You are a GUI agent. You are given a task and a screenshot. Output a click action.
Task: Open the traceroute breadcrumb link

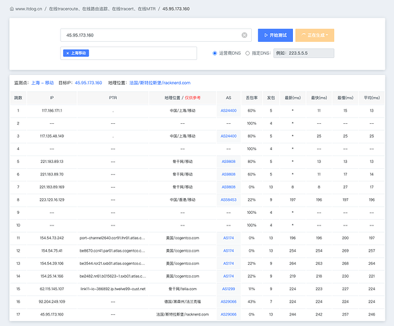(x=102, y=8)
